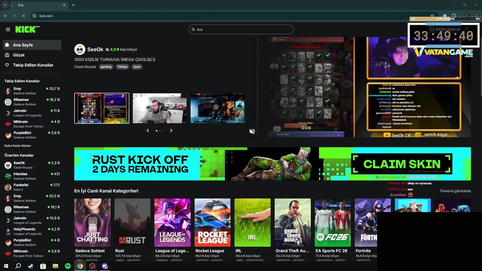
Task: Select the Türkçe tag
Action: [x=122, y=67]
